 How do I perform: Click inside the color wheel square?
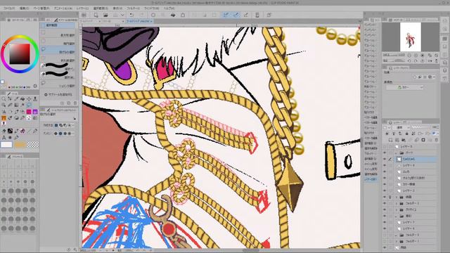[20, 54]
